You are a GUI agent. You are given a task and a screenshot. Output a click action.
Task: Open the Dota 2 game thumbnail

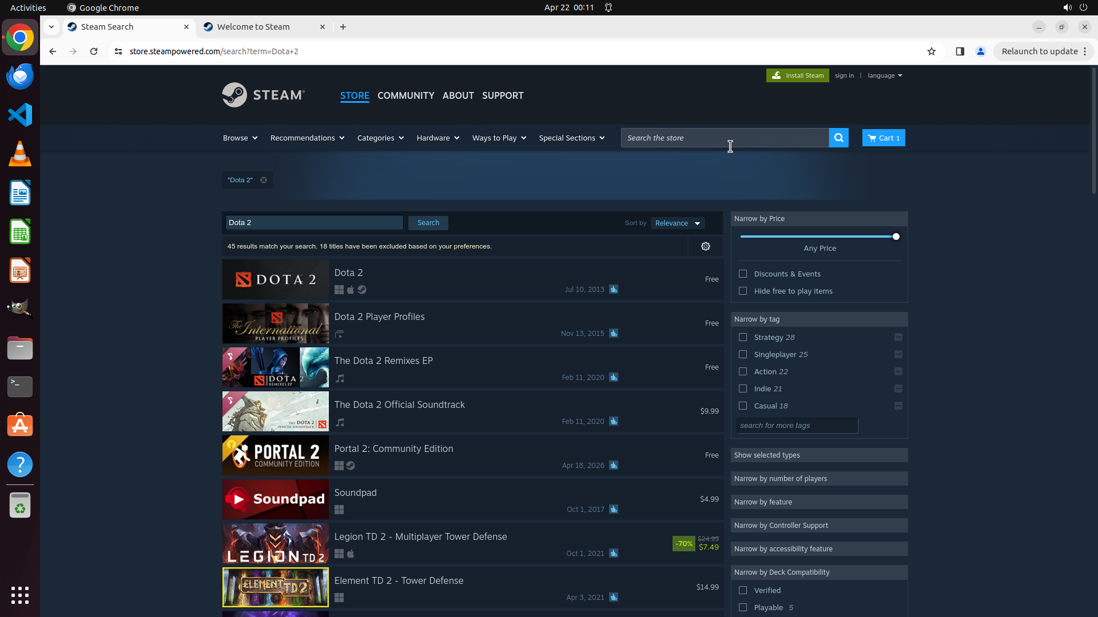275,279
